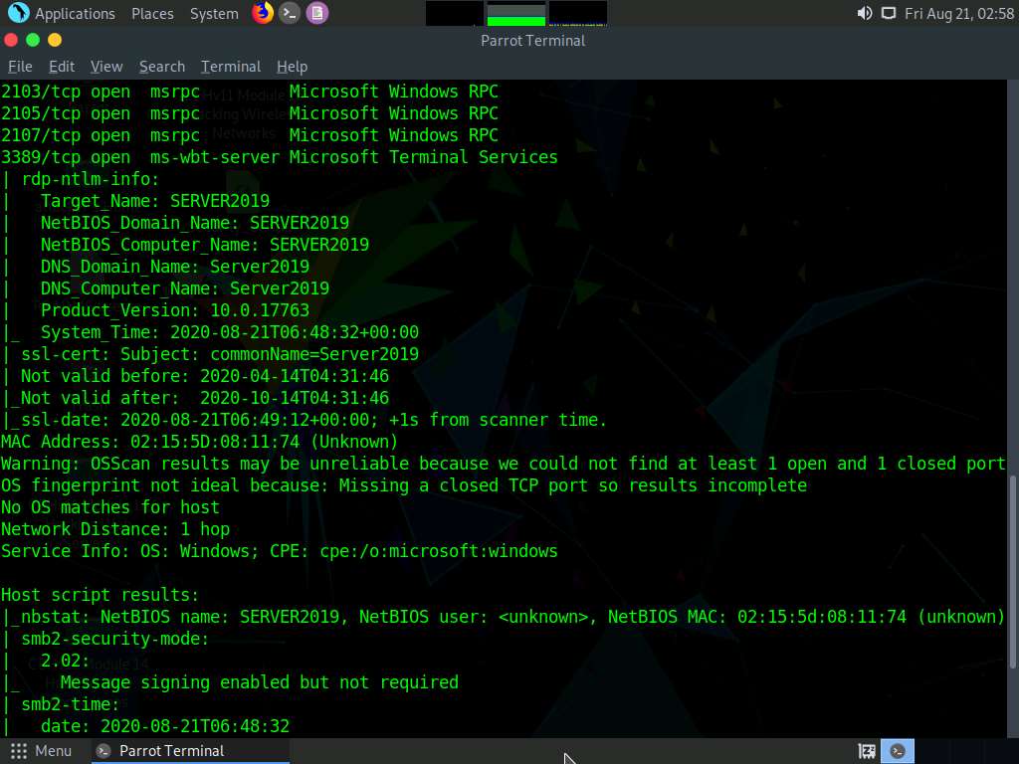Open the Search menu
Viewport: 1019px width, 764px height.
click(162, 67)
